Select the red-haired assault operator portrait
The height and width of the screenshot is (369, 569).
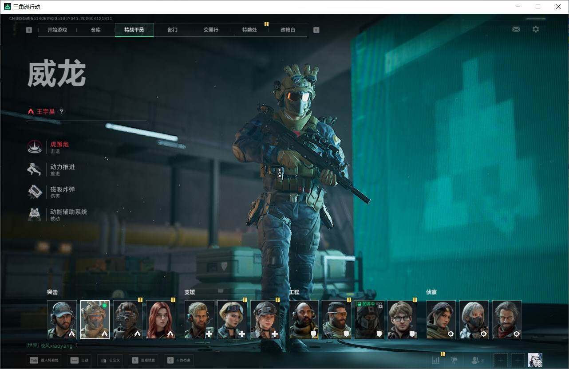point(161,319)
